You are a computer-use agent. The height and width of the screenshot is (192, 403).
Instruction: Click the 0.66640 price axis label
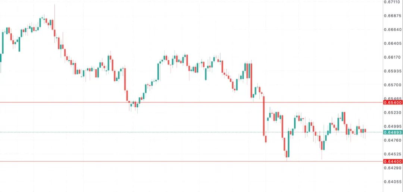[393, 29]
